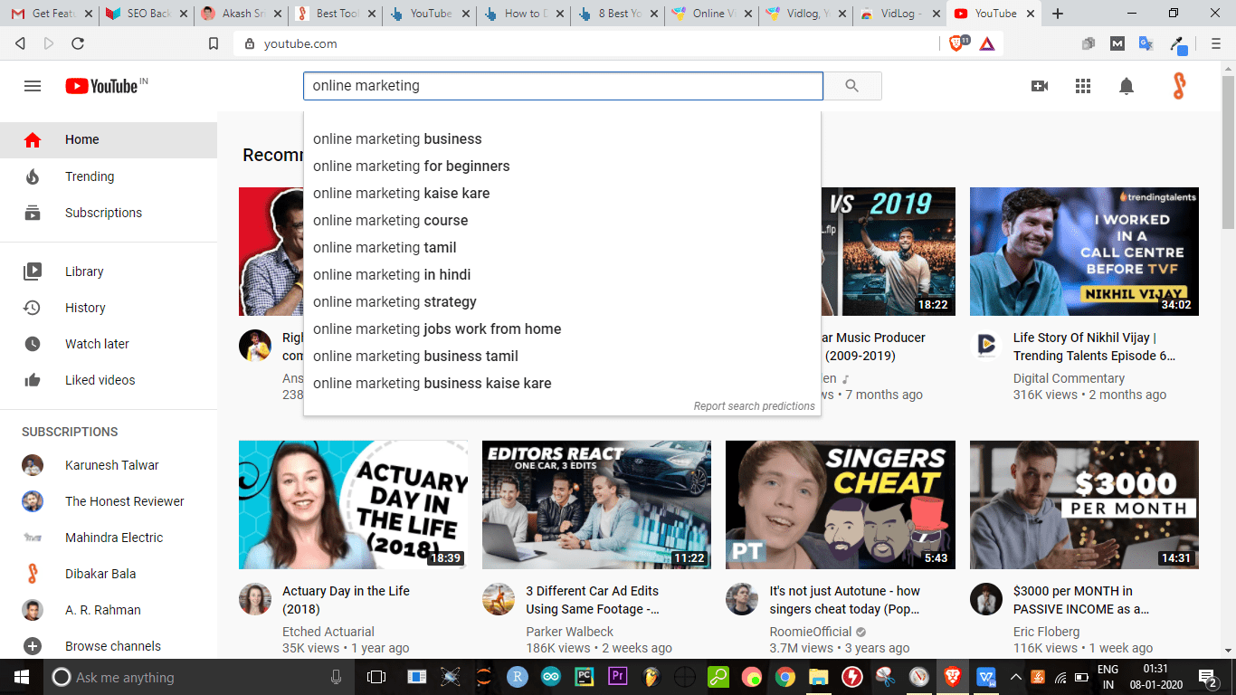Open the Nikhil Vijay video thumbnail

[x=1084, y=252]
